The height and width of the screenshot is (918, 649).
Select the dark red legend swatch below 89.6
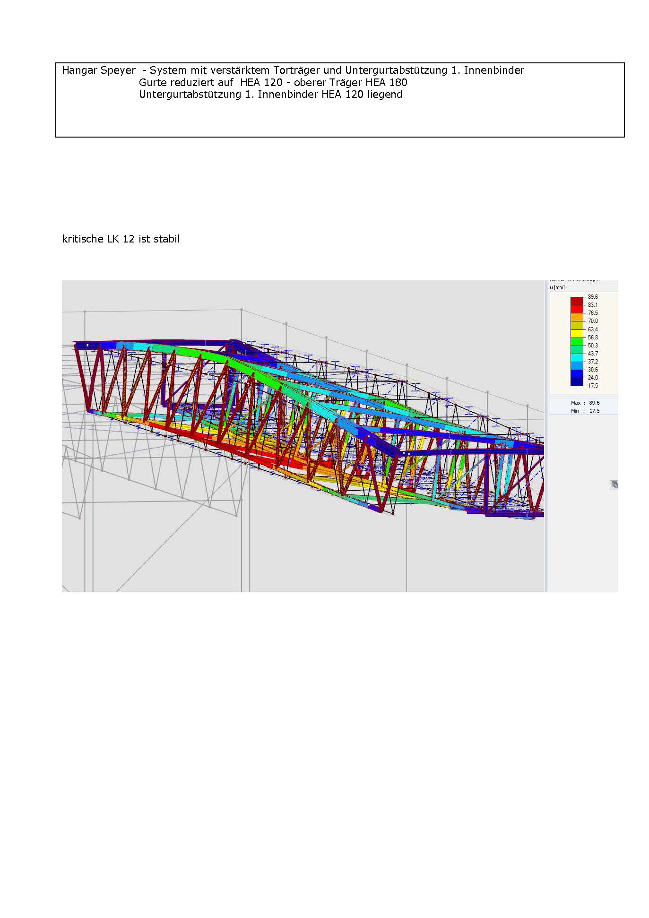pos(577,301)
